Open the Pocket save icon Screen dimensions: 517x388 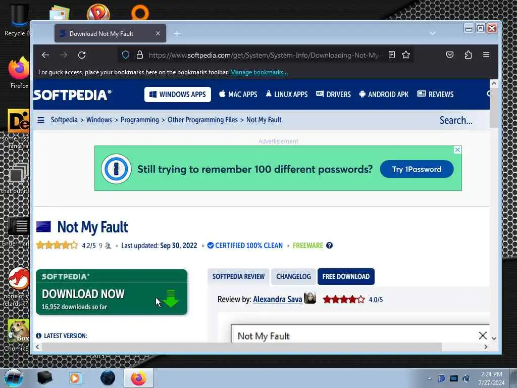[450, 55]
